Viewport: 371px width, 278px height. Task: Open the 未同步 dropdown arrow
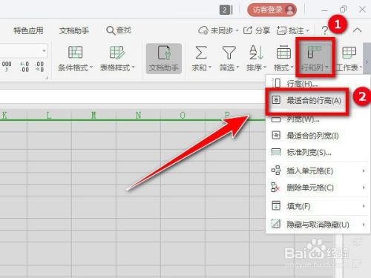point(237,30)
